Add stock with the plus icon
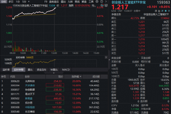Viewport: 171px width, 114px height. pos(169,11)
